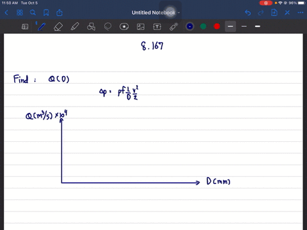Close the editing toolbar with X
307x230 pixels.
pos(287,13)
